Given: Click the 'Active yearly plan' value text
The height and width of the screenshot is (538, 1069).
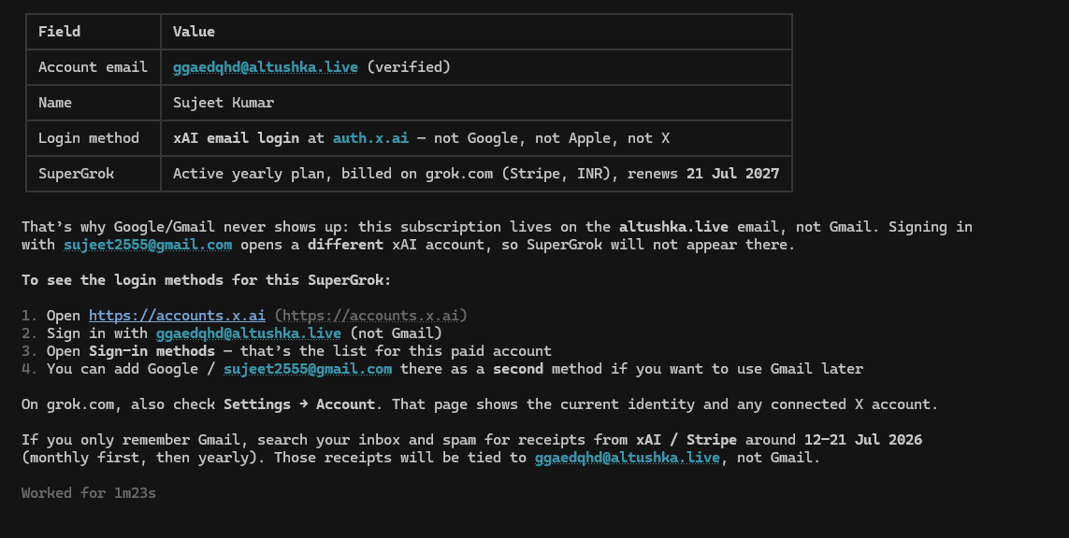Looking at the screenshot, I should click(x=248, y=173).
